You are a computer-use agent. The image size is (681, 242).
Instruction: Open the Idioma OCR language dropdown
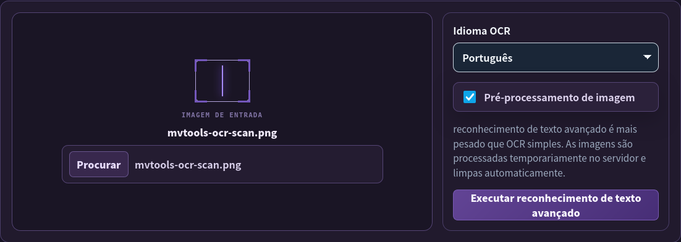(556, 57)
